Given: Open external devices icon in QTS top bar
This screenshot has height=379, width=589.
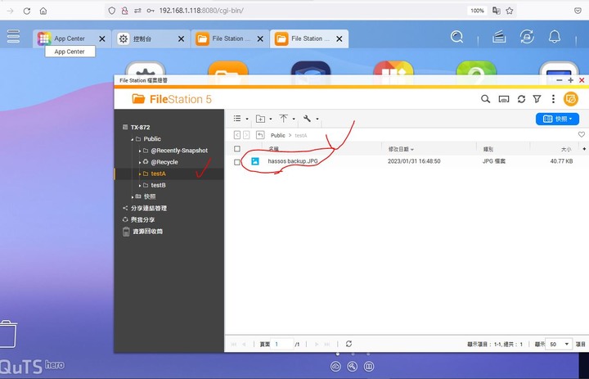Looking at the screenshot, I should pyautogui.click(x=527, y=37).
